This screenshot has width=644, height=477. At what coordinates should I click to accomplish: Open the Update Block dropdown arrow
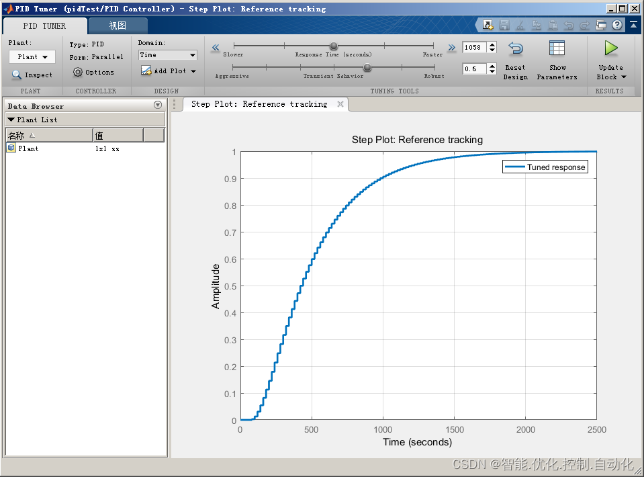[x=624, y=77]
